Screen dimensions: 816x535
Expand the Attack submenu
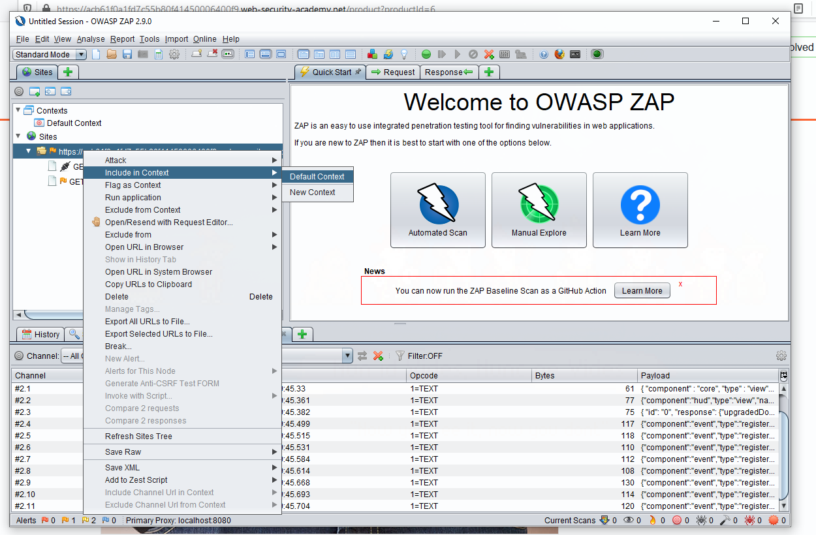[182, 160]
